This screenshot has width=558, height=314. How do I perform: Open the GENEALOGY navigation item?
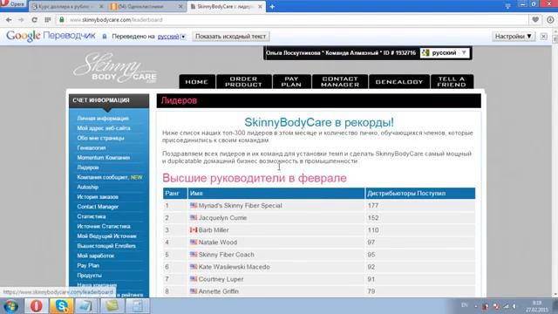tap(399, 81)
